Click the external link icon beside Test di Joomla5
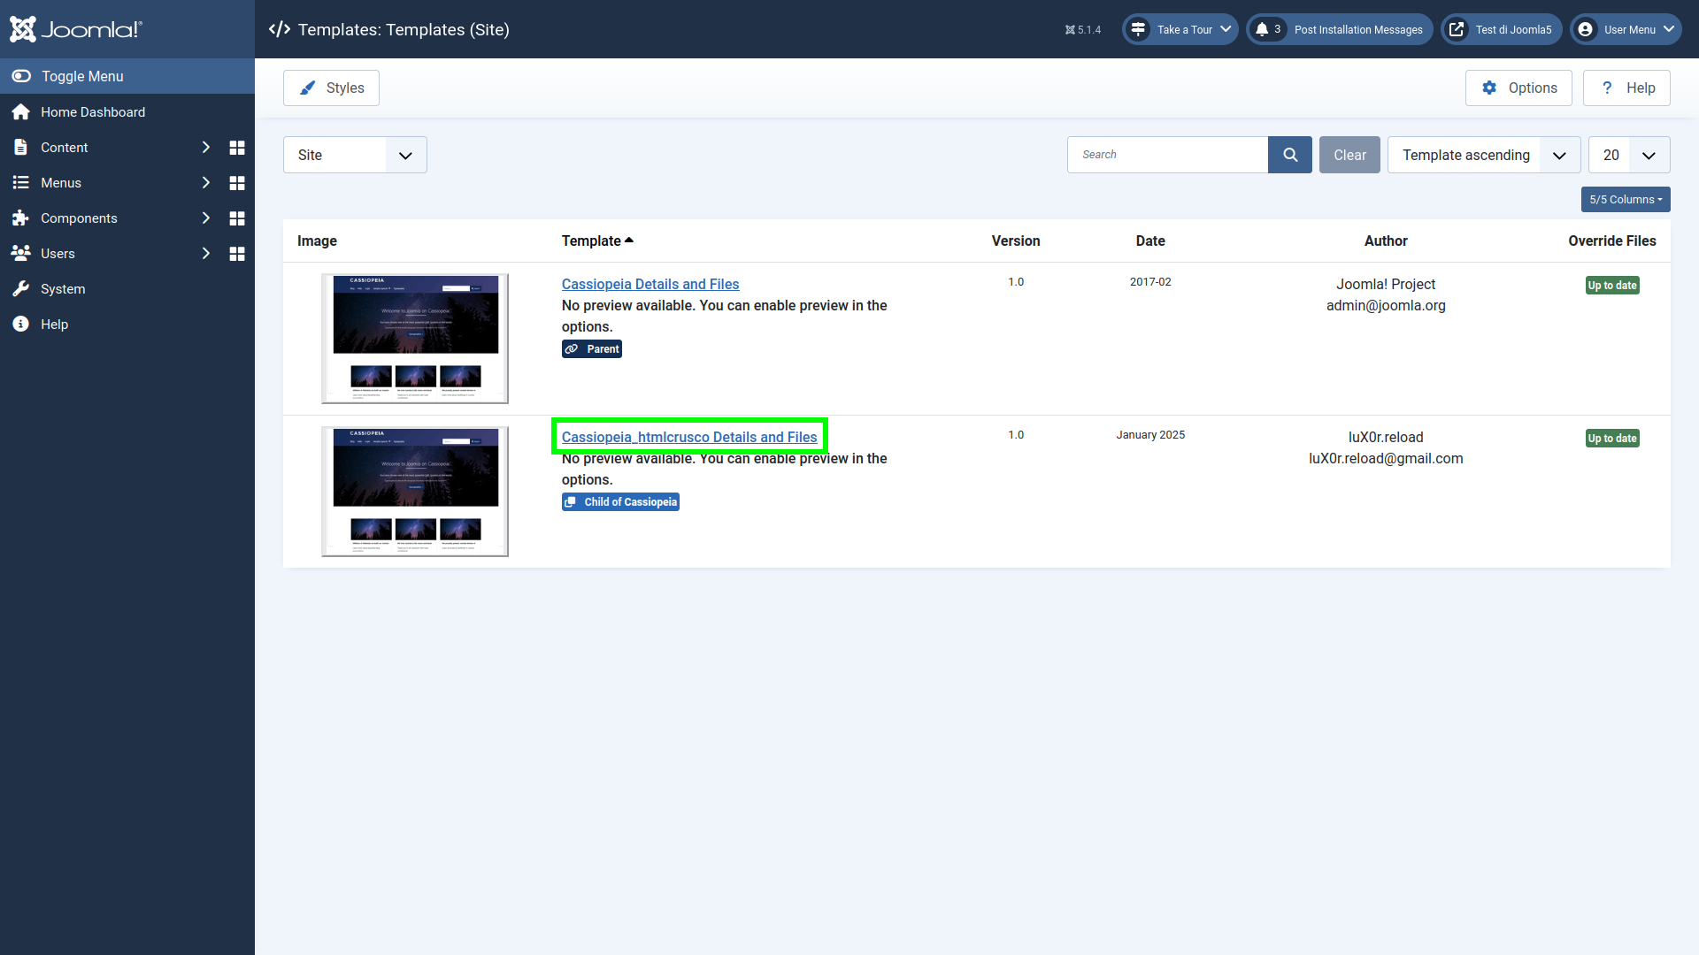This screenshot has width=1699, height=955. 1456,29
